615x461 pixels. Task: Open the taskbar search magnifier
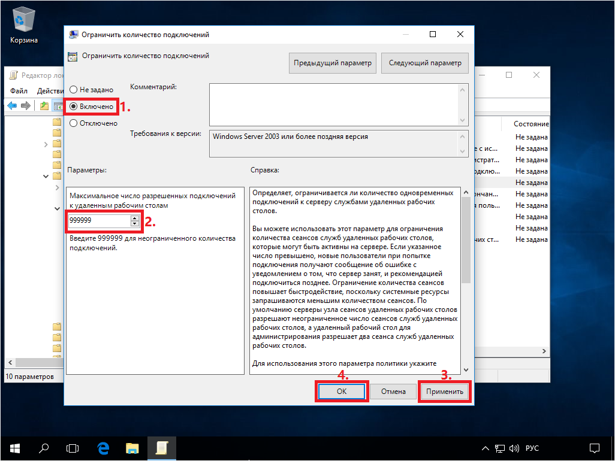(44, 448)
